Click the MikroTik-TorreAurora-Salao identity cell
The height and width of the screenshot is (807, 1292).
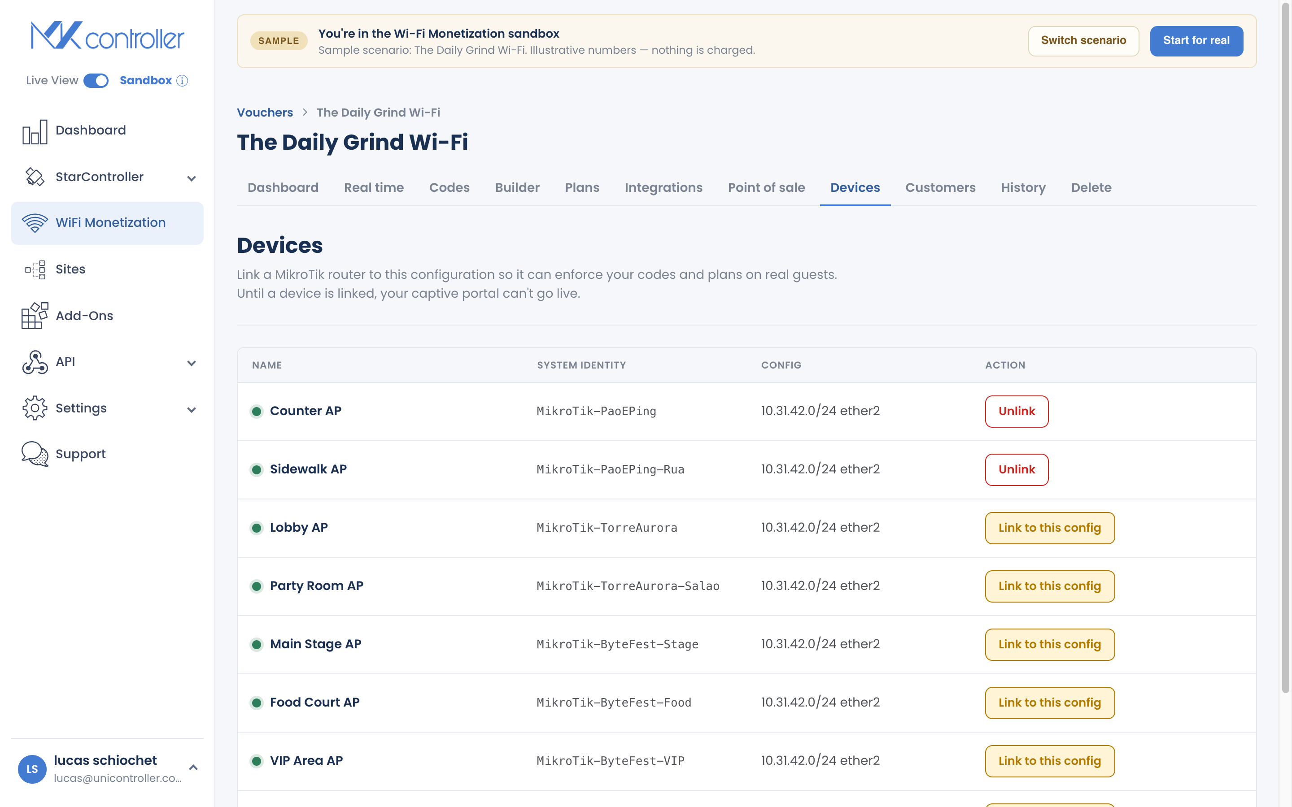628,586
